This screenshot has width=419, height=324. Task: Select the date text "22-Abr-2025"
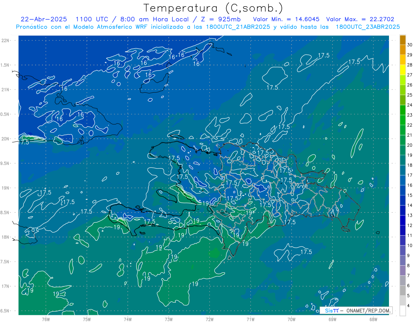click(44, 19)
